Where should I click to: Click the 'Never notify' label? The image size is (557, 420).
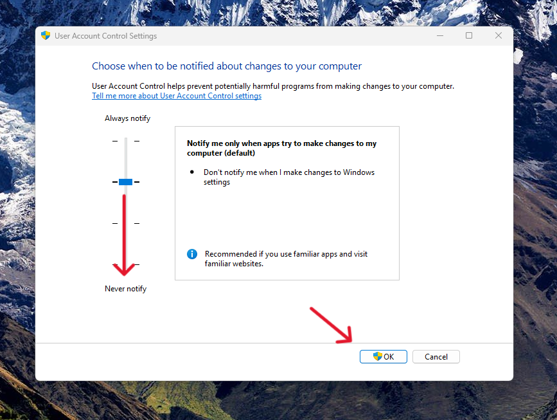[125, 289]
